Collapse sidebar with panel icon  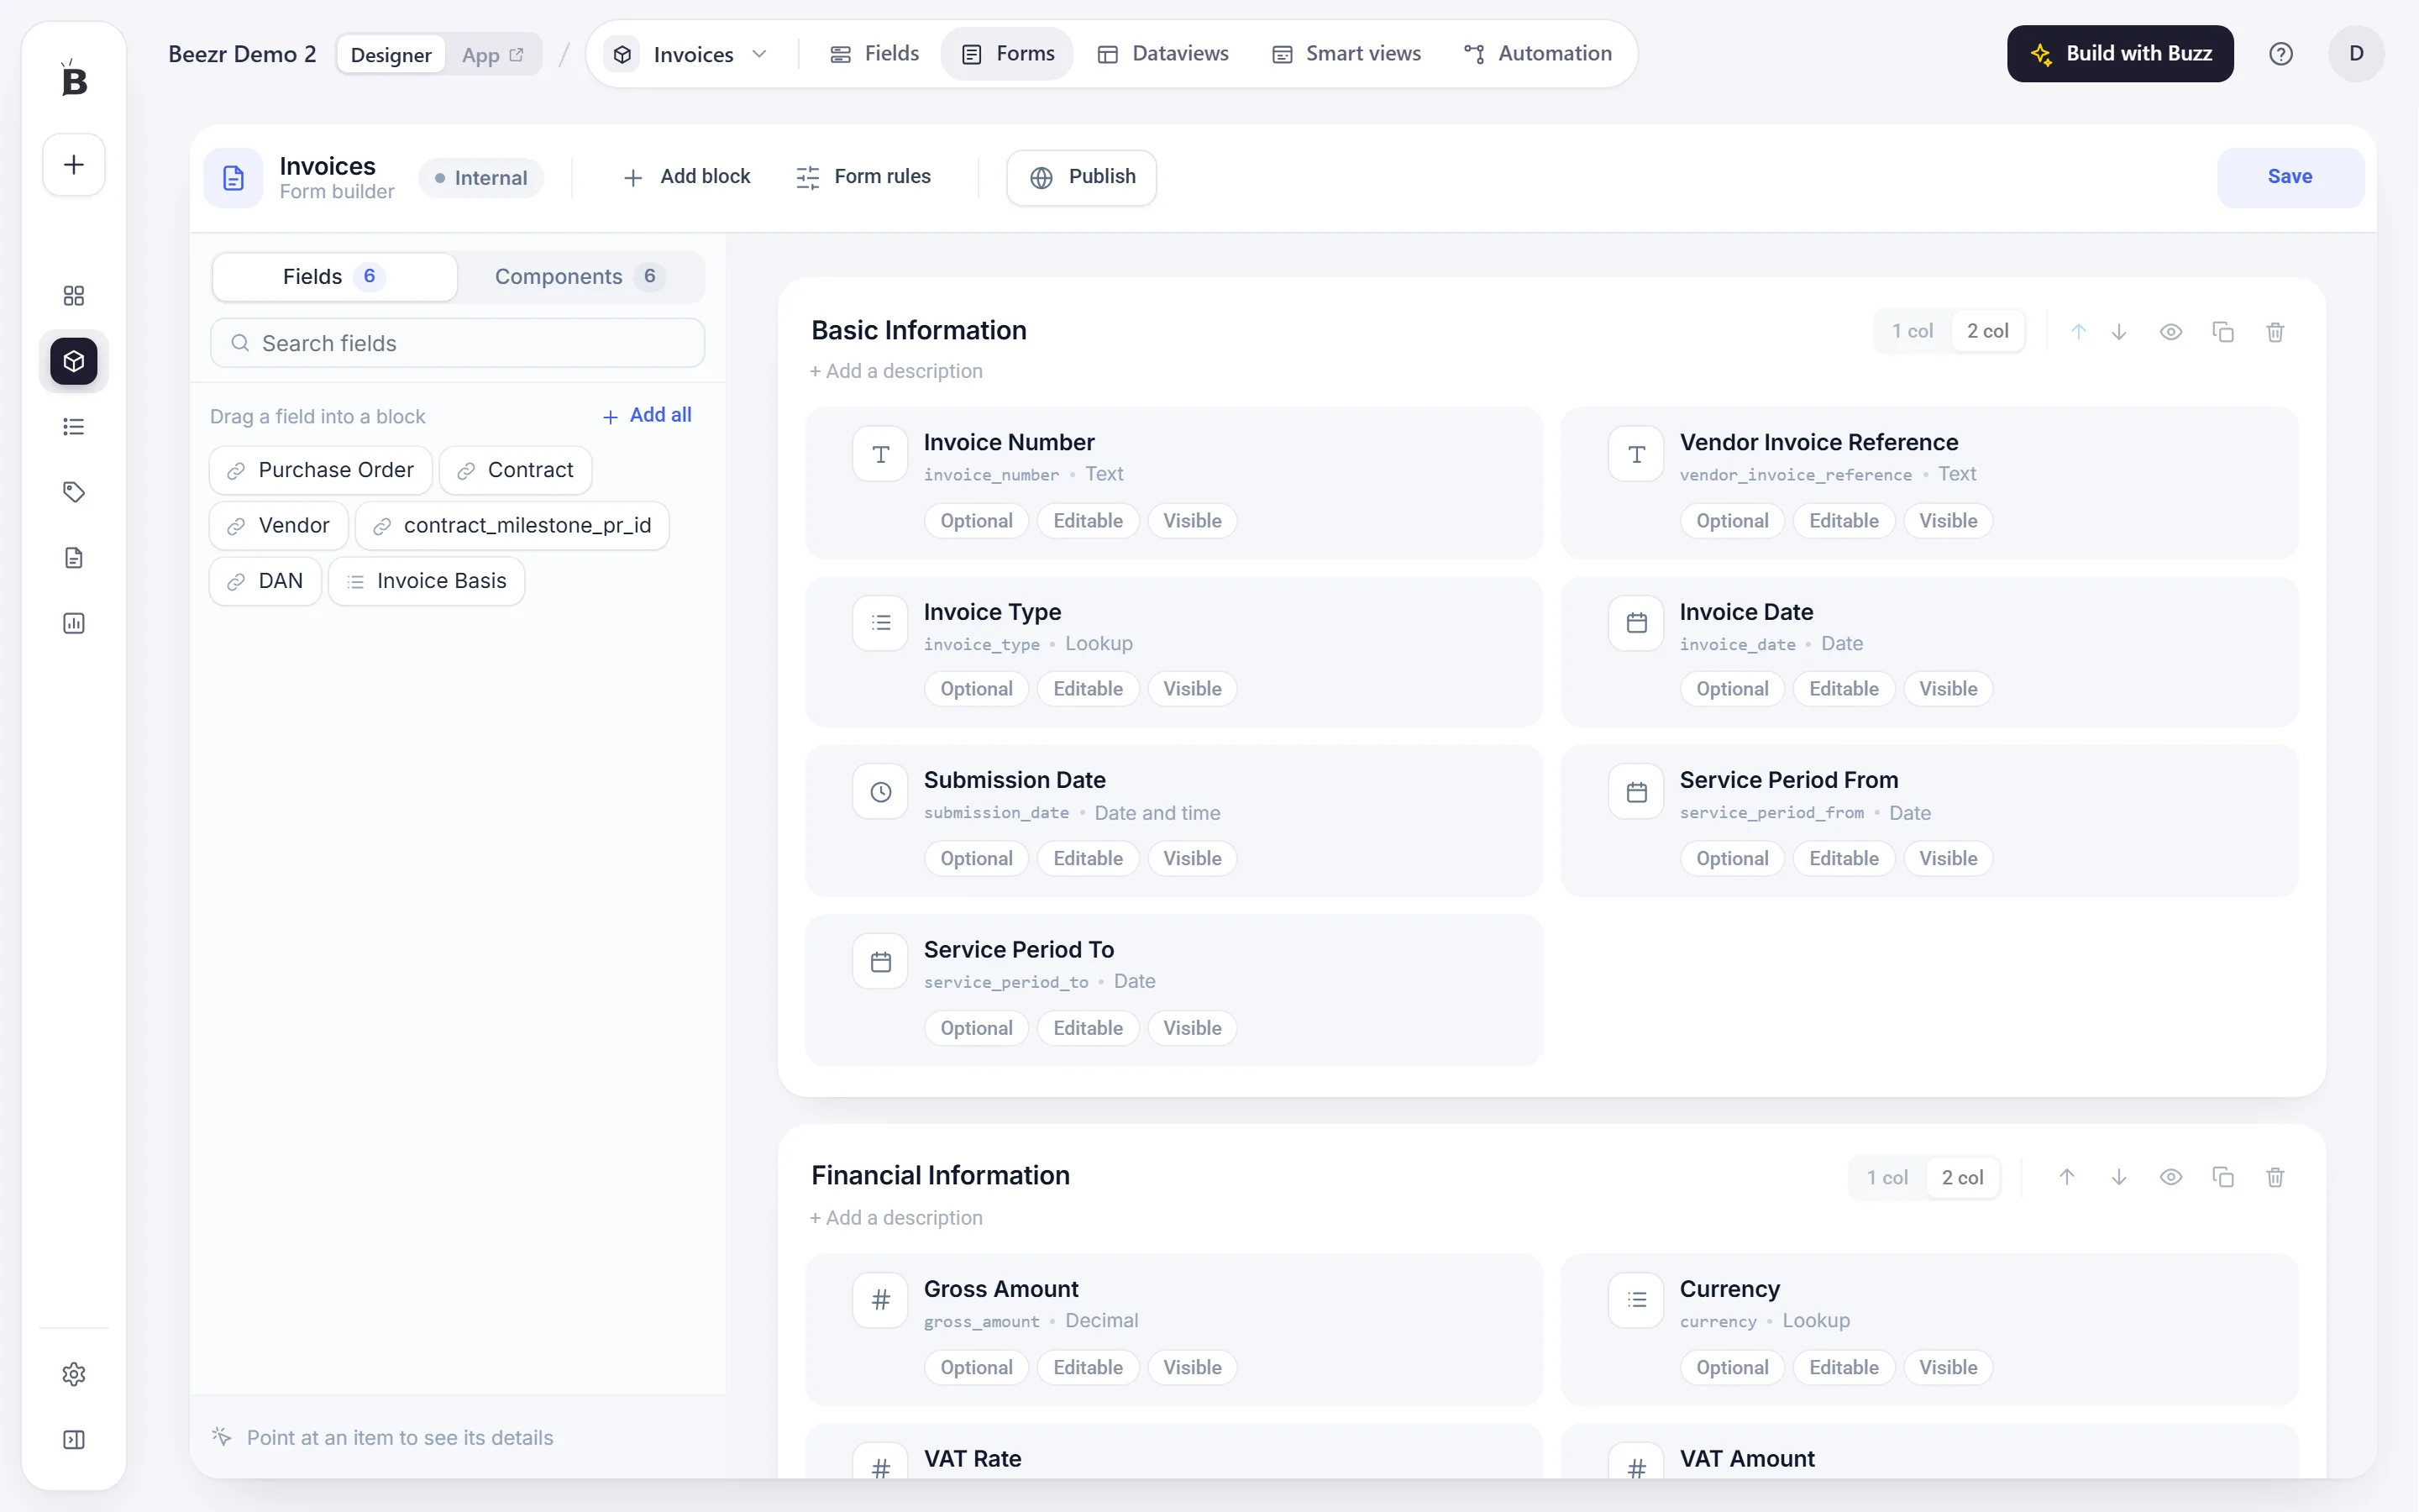[x=73, y=1440]
